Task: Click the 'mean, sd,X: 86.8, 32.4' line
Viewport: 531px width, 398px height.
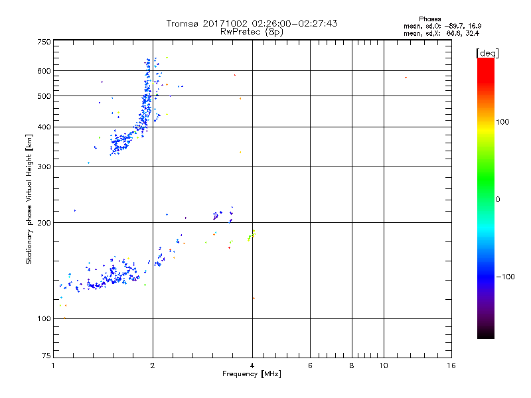Action: tap(441, 33)
